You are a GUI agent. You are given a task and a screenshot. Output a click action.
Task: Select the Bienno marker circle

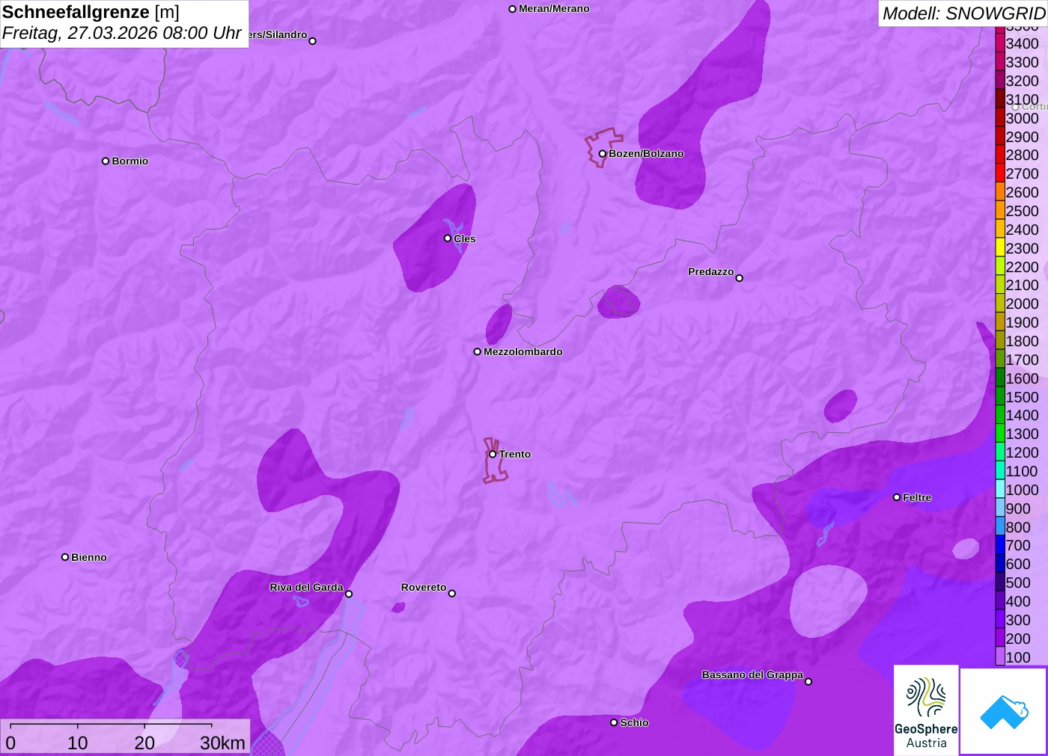[x=65, y=557]
